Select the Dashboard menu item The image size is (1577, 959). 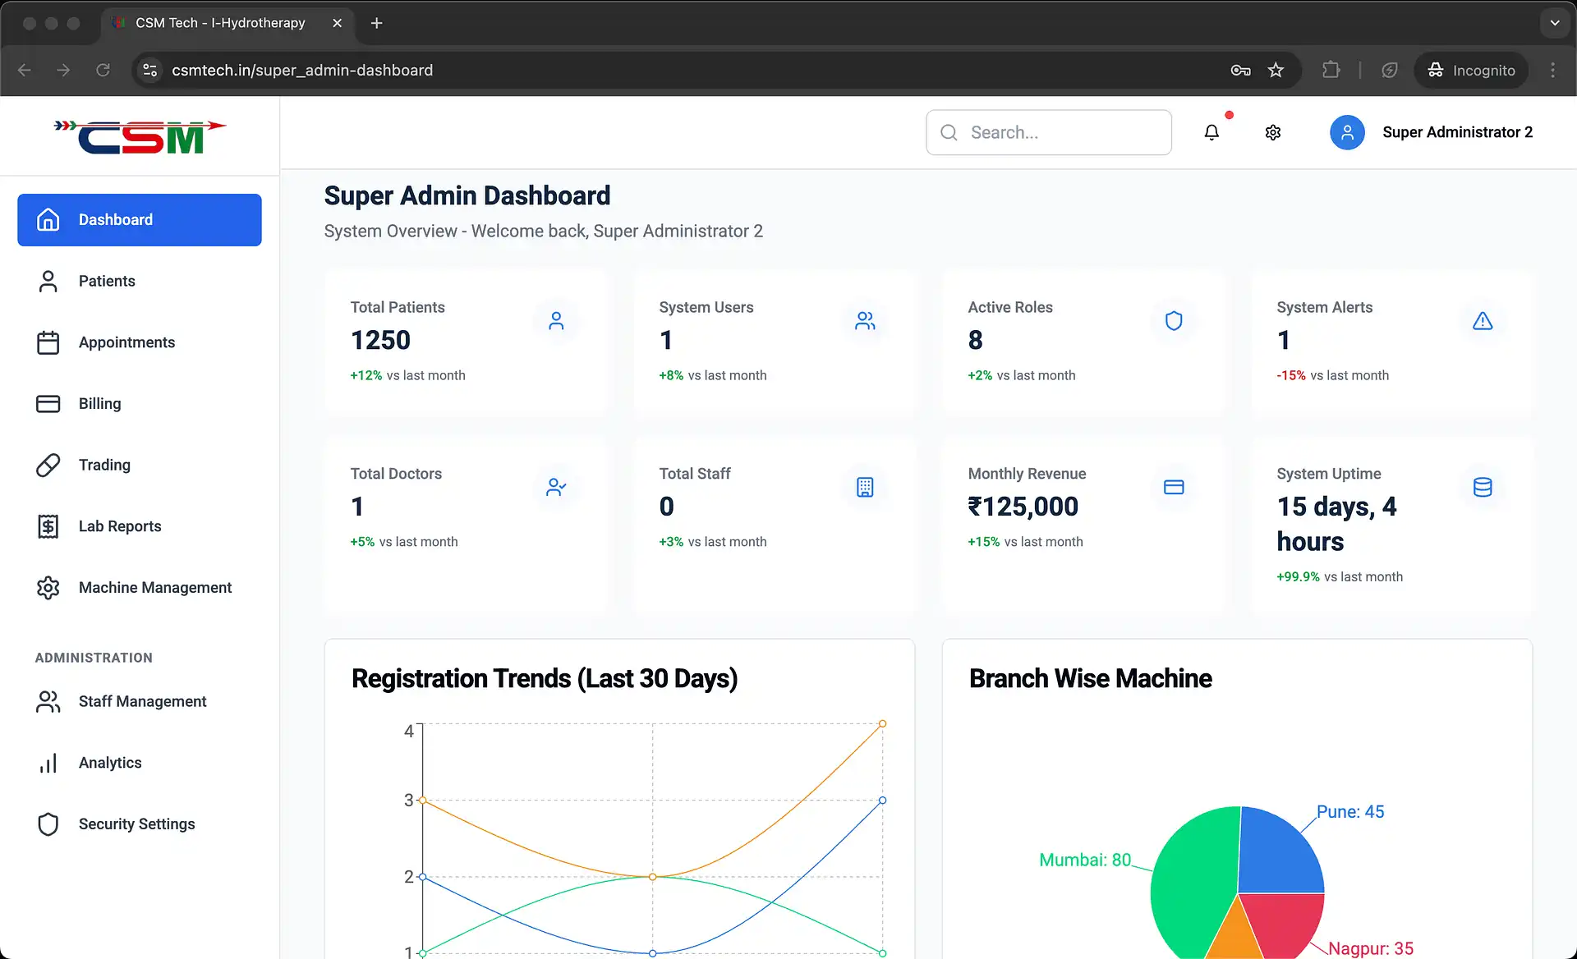(x=140, y=220)
